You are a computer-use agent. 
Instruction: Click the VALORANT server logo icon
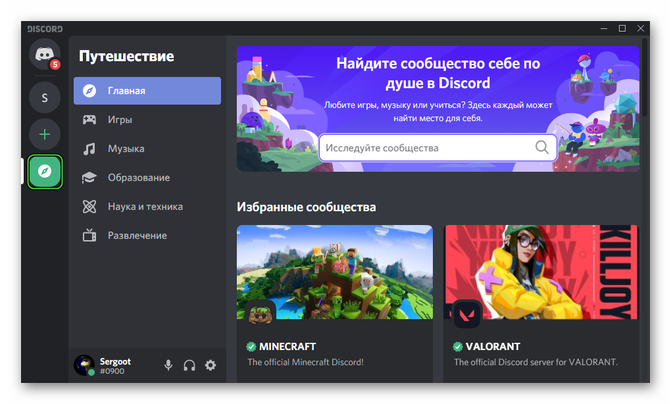pyautogui.click(x=467, y=315)
